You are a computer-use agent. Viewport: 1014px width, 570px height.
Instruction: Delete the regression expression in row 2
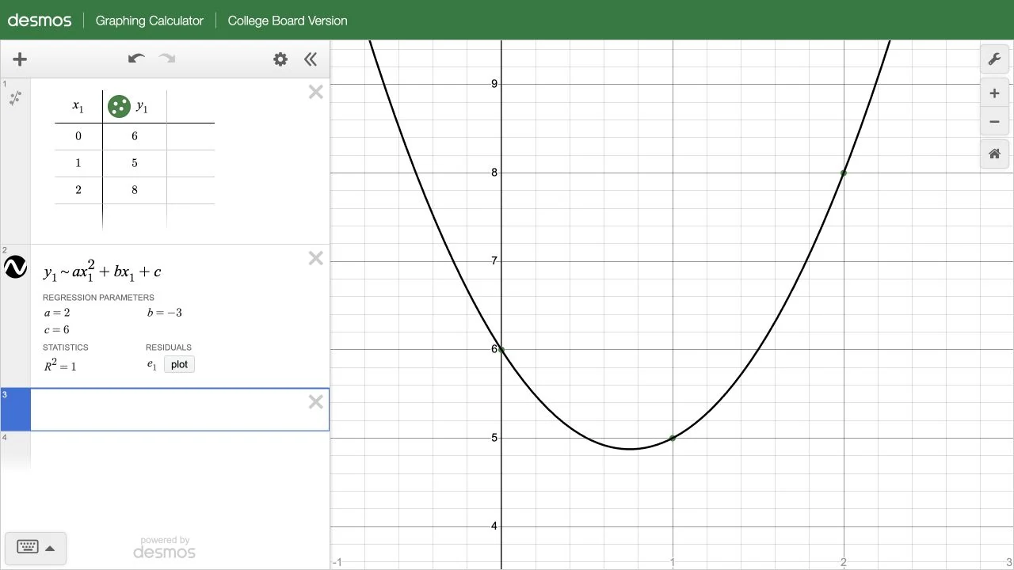[x=316, y=258]
